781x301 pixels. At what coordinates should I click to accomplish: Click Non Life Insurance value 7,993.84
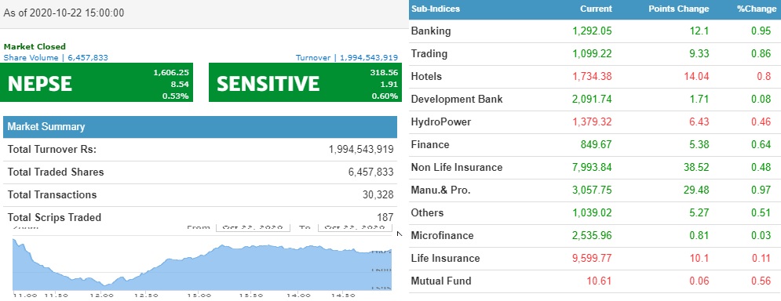pyautogui.click(x=592, y=167)
